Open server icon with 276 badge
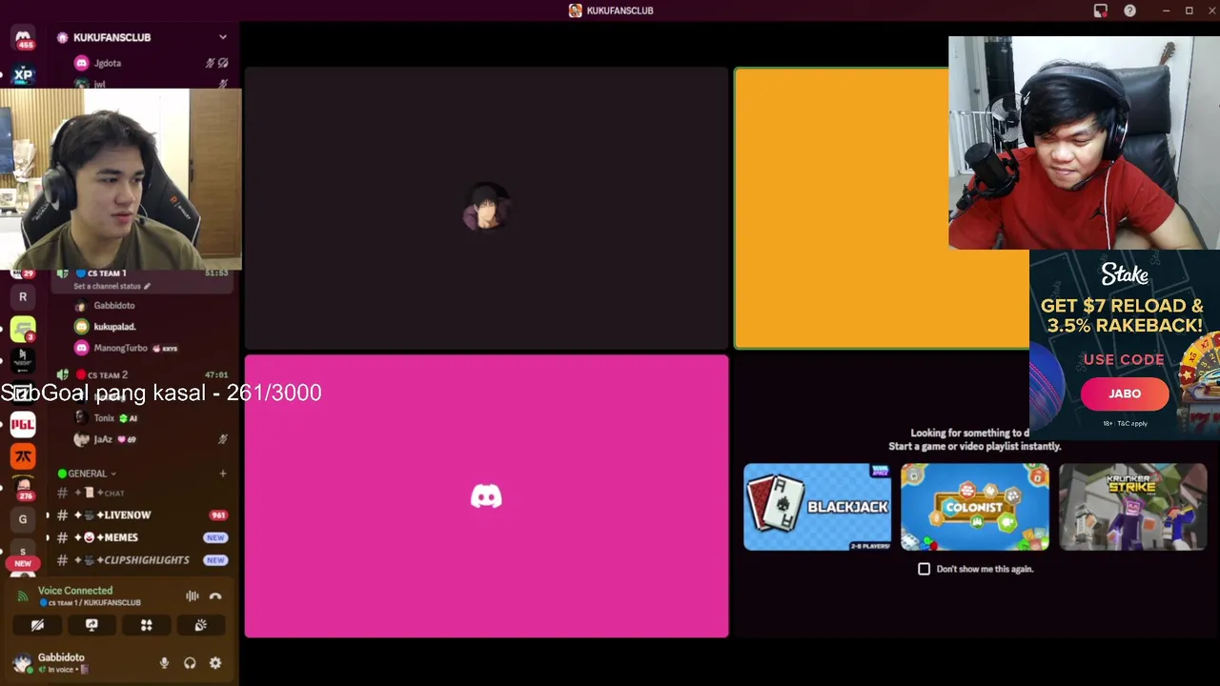1220x686 pixels. 23,488
